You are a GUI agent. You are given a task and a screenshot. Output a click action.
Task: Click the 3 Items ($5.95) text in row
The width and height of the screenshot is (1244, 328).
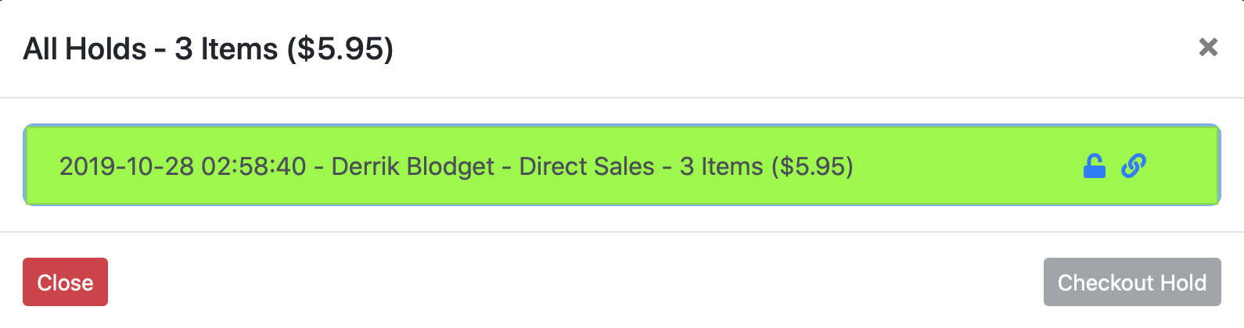coord(767,166)
